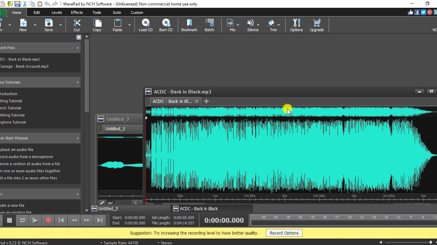The height and width of the screenshot is (245, 437).
Task: Copy audio with the Copy toolbar icon
Action: pyautogui.click(x=97, y=25)
